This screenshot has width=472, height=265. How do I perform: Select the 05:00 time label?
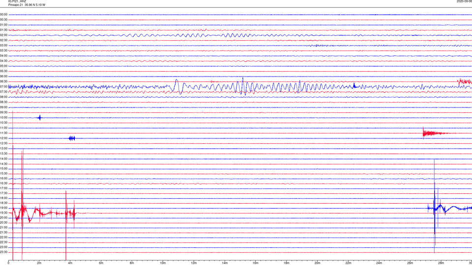click(3, 66)
